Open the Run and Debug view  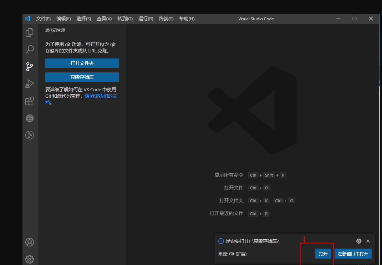click(30, 84)
